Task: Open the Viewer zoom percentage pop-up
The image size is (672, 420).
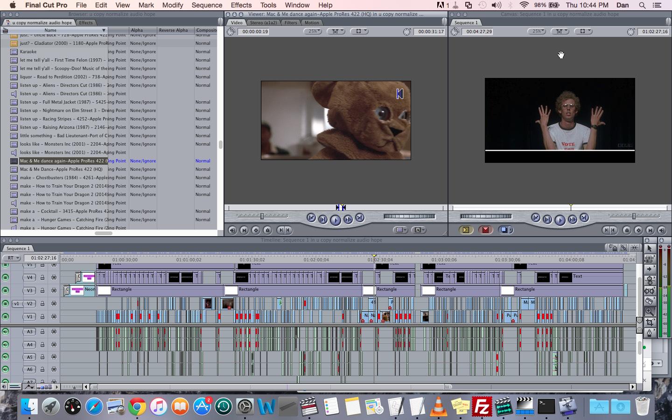Action: (313, 31)
